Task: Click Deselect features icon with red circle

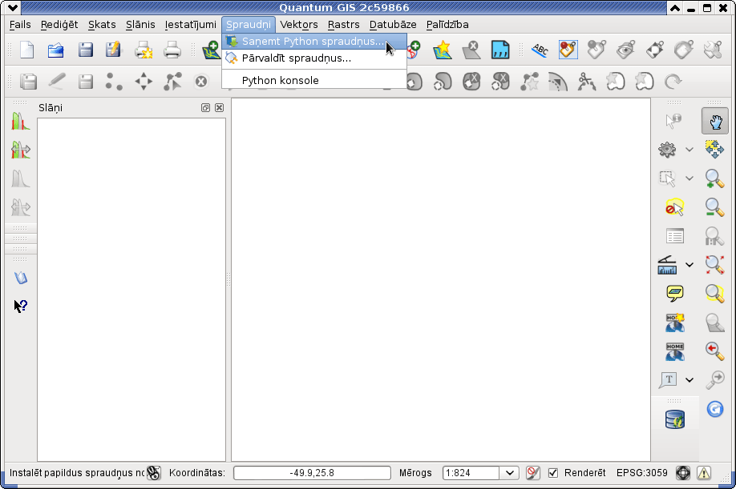Action: point(674,207)
